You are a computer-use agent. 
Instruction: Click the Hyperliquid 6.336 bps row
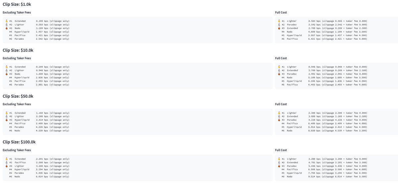(324, 81)
